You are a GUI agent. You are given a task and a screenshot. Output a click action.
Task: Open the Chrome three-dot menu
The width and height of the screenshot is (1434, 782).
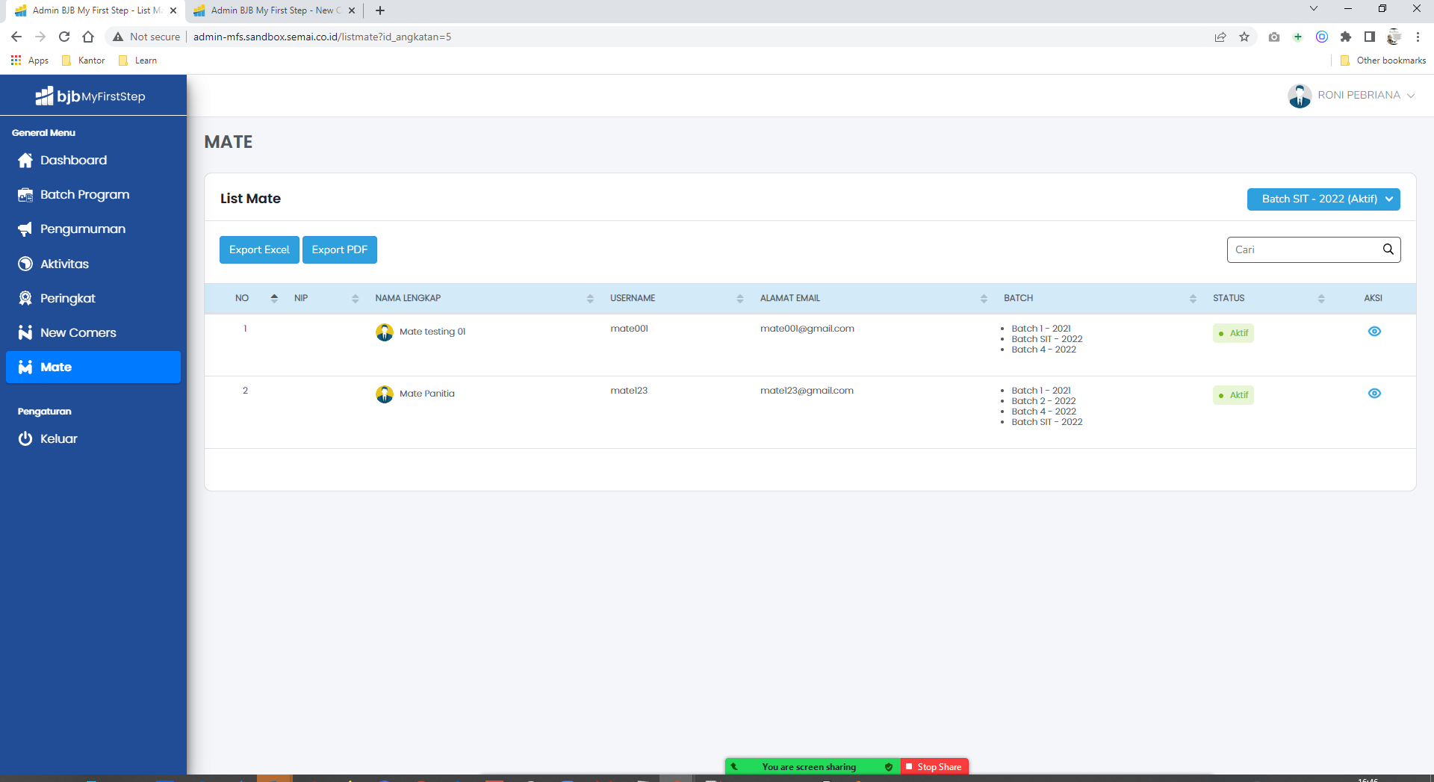coord(1418,37)
